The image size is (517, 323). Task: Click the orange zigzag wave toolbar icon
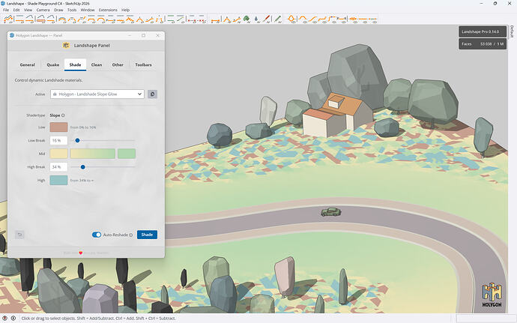pyautogui.click(x=354, y=19)
